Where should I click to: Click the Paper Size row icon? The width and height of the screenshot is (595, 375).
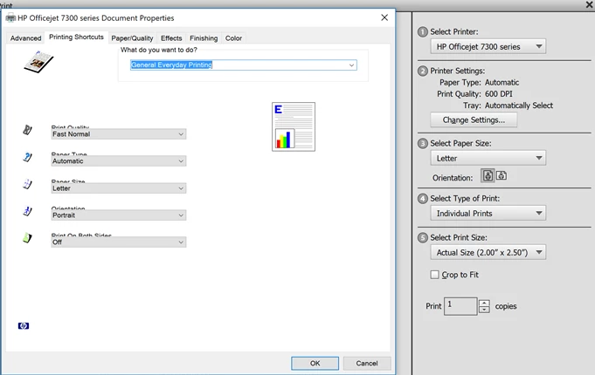click(27, 184)
